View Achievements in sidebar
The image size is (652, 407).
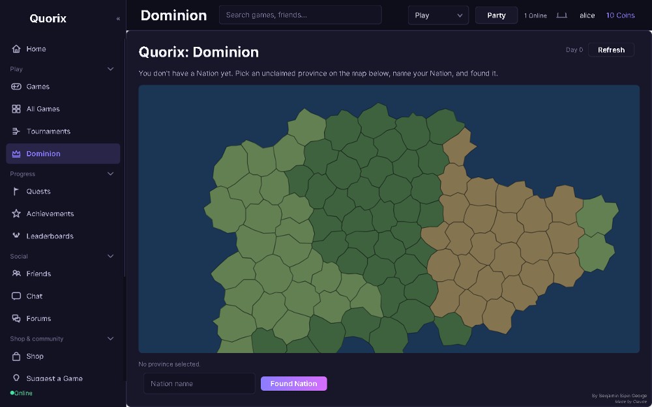(63, 214)
